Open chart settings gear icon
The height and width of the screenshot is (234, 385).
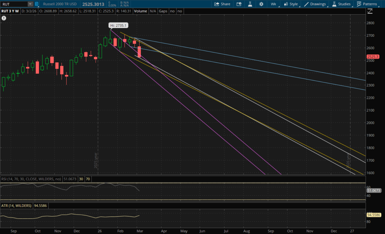(261, 4)
